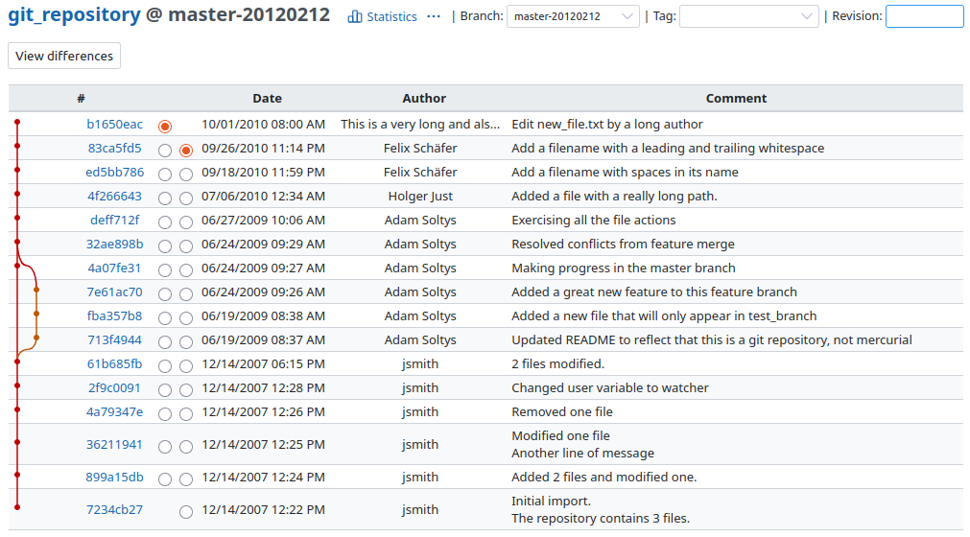
Task: Click graph node for commit b1650eac
Action: [x=16, y=122]
